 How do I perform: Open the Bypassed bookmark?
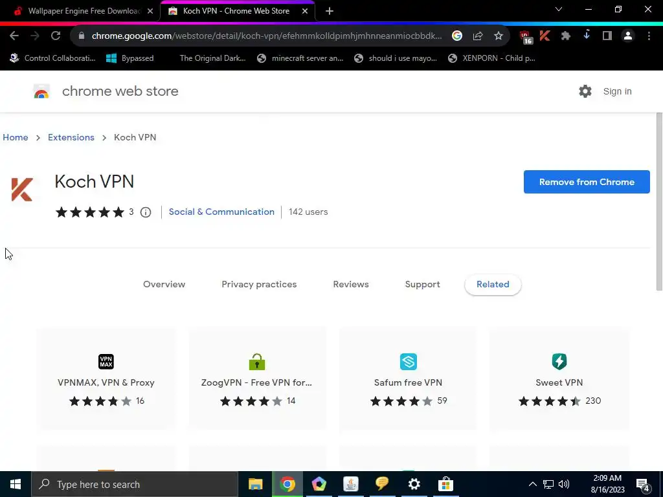coord(129,58)
